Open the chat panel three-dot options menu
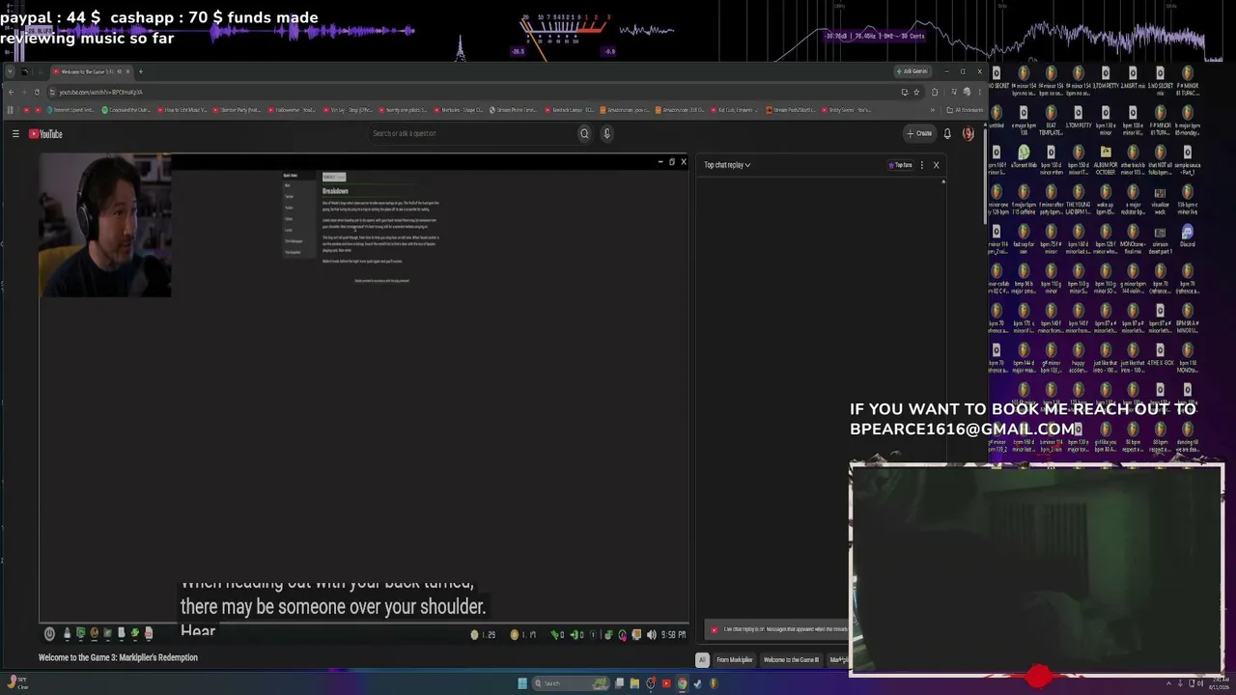The width and height of the screenshot is (1236, 695). 922,165
